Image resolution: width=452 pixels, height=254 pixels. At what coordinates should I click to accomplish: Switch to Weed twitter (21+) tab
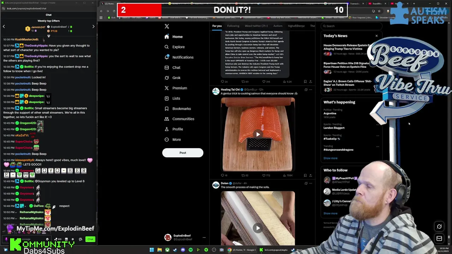(256, 26)
